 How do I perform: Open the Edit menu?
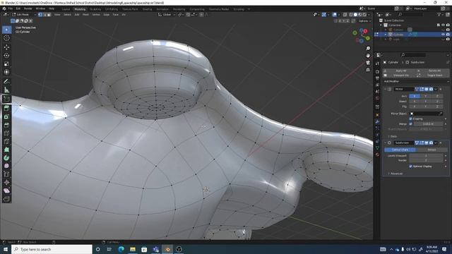(18, 8)
